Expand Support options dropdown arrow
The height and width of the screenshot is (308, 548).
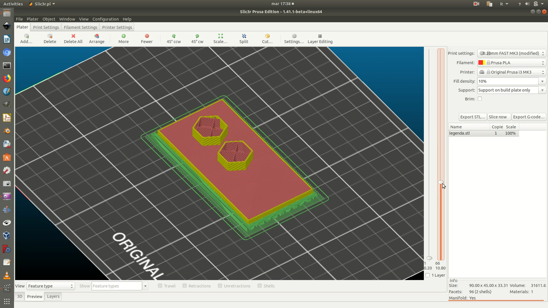point(542,90)
